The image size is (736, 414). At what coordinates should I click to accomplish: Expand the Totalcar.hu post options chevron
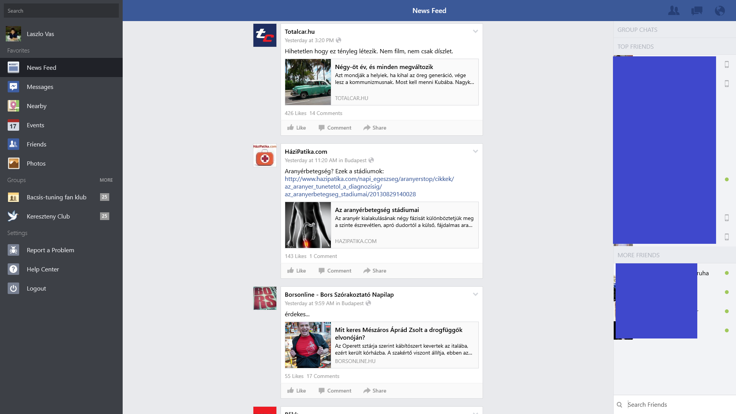(x=475, y=31)
